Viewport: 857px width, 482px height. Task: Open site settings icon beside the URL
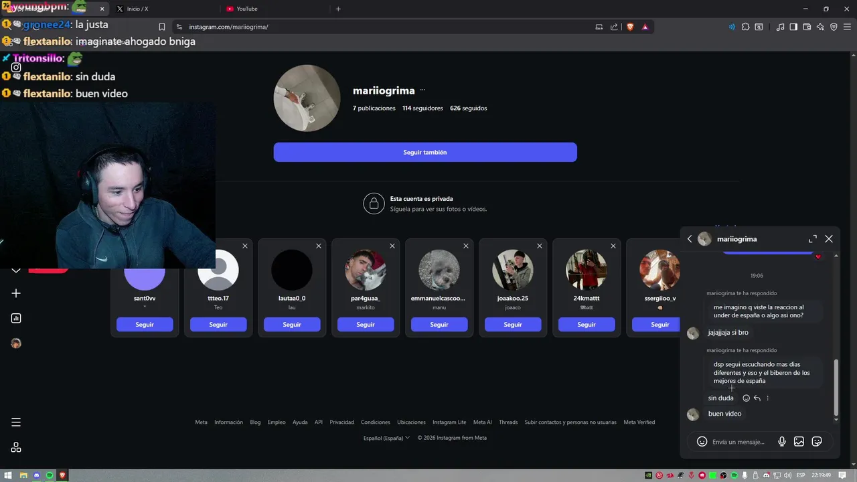click(x=179, y=27)
